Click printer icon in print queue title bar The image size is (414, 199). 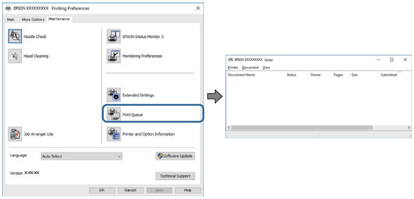[x=231, y=60]
